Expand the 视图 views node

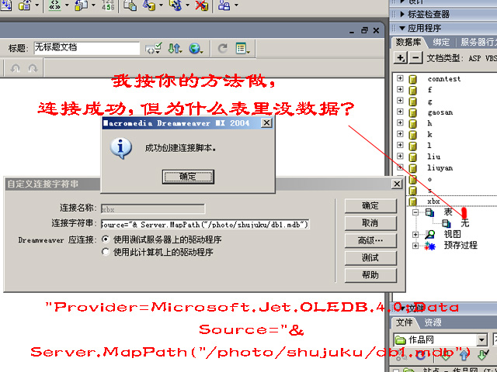coord(415,234)
